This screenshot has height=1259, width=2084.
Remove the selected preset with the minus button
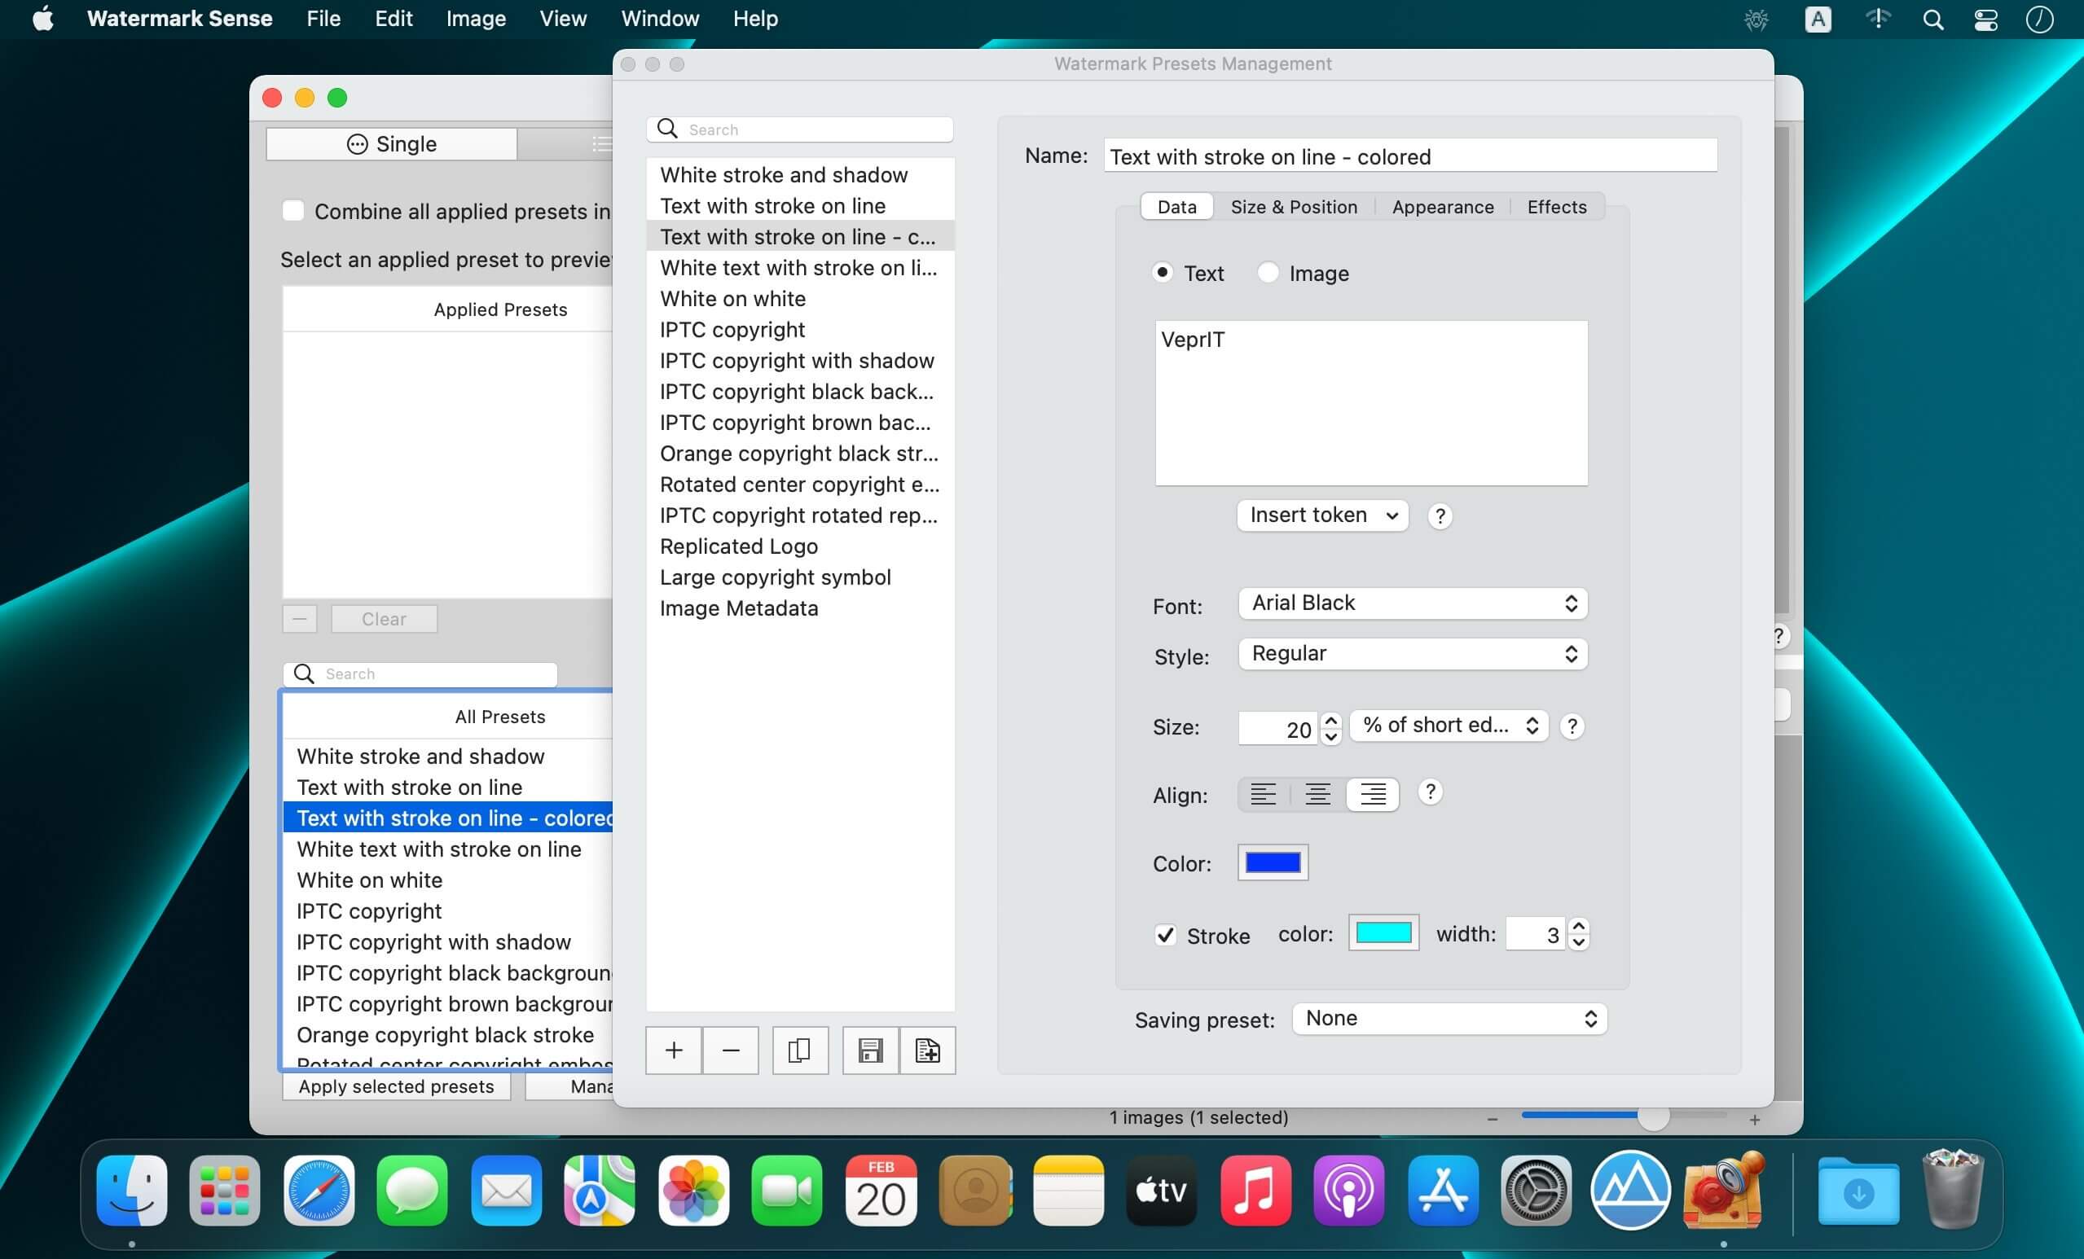pyautogui.click(x=731, y=1051)
